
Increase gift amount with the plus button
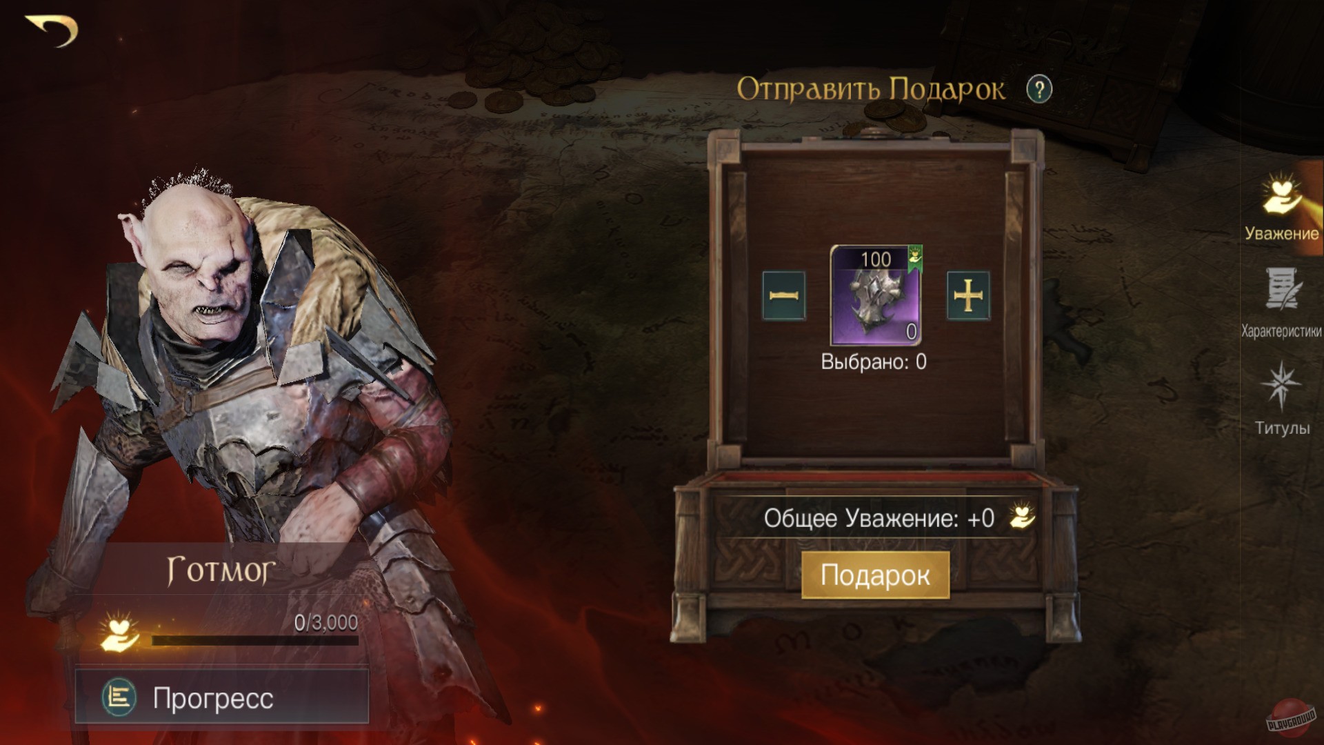click(968, 296)
